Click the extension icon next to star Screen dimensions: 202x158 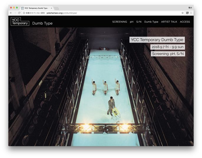(188, 13)
